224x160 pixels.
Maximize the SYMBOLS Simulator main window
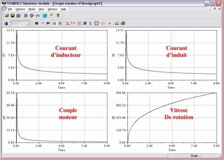pos(213,3)
